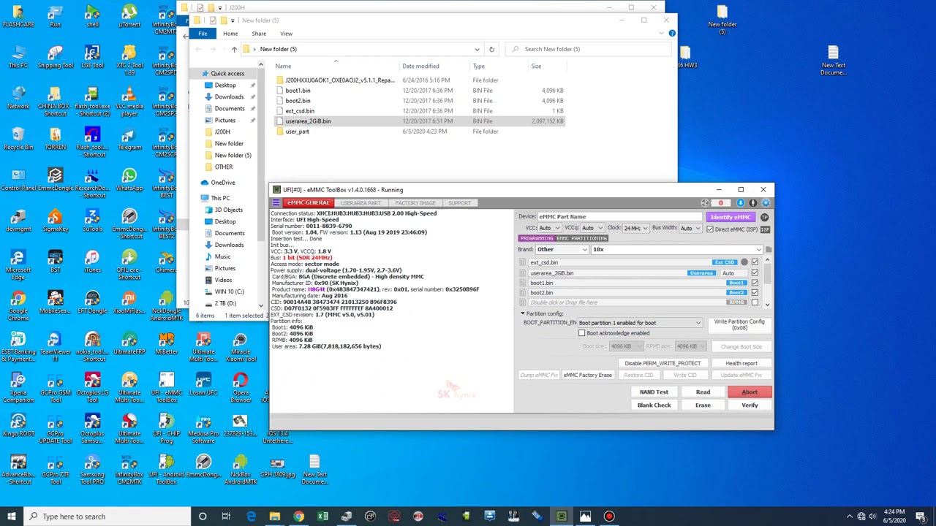
Task: Open the eMMC ToolBox hamburger menu
Action: 276,203
